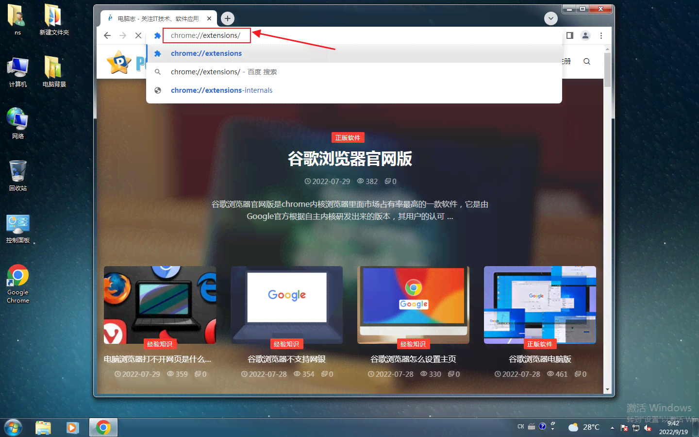The height and width of the screenshot is (437, 699).
Task: Switch to the 电脑志 tab
Action: 159,18
